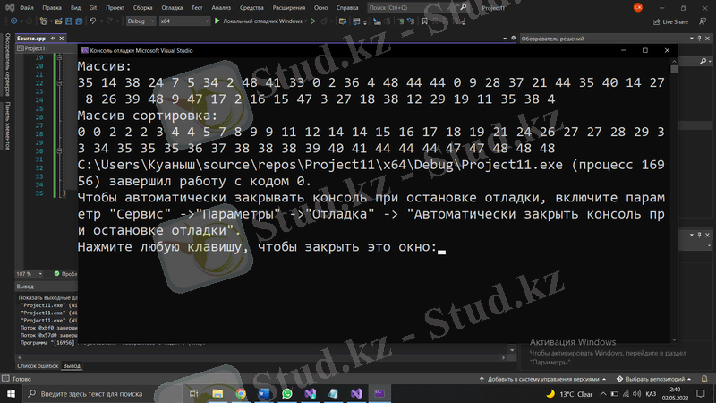Open the Solution Explorer window options dropdown arrow
Viewport: 716px width, 403px height.
pos(692,39)
